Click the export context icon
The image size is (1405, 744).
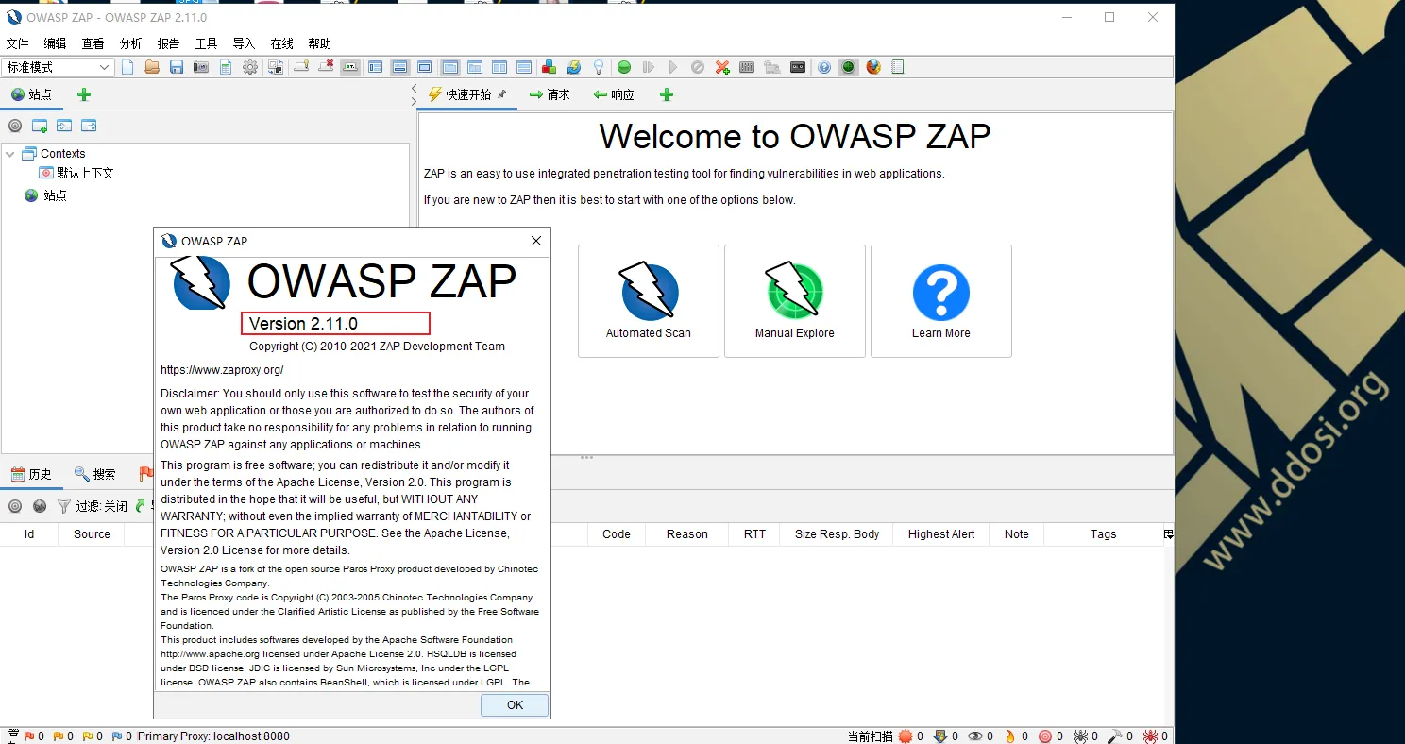[89, 126]
